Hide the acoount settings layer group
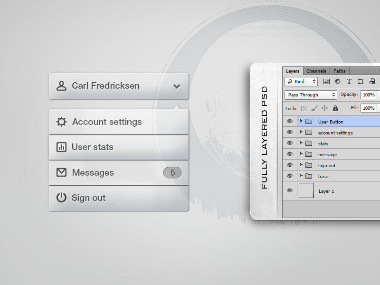Image resolution: width=380 pixels, height=285 pixels. pos(290,132)
